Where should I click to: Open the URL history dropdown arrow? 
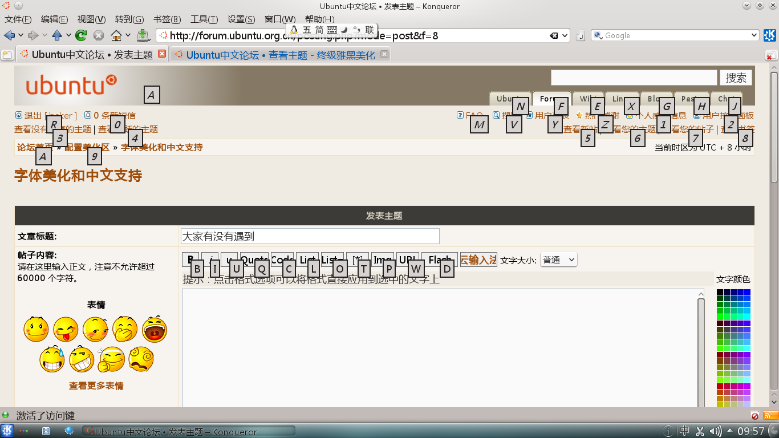click(565, 36)
